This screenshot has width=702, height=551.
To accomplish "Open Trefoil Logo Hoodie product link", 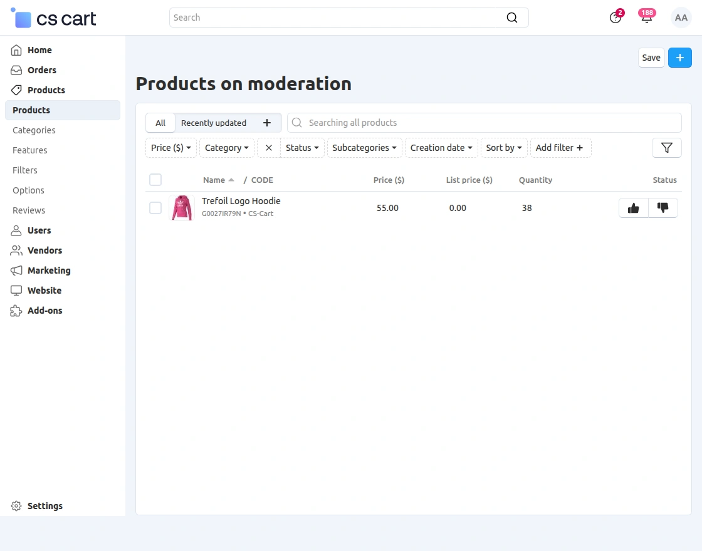I will point(241,200).
